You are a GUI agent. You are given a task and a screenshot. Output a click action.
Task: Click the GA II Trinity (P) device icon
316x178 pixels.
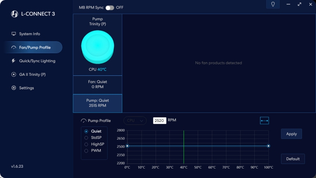pos(14,75)
